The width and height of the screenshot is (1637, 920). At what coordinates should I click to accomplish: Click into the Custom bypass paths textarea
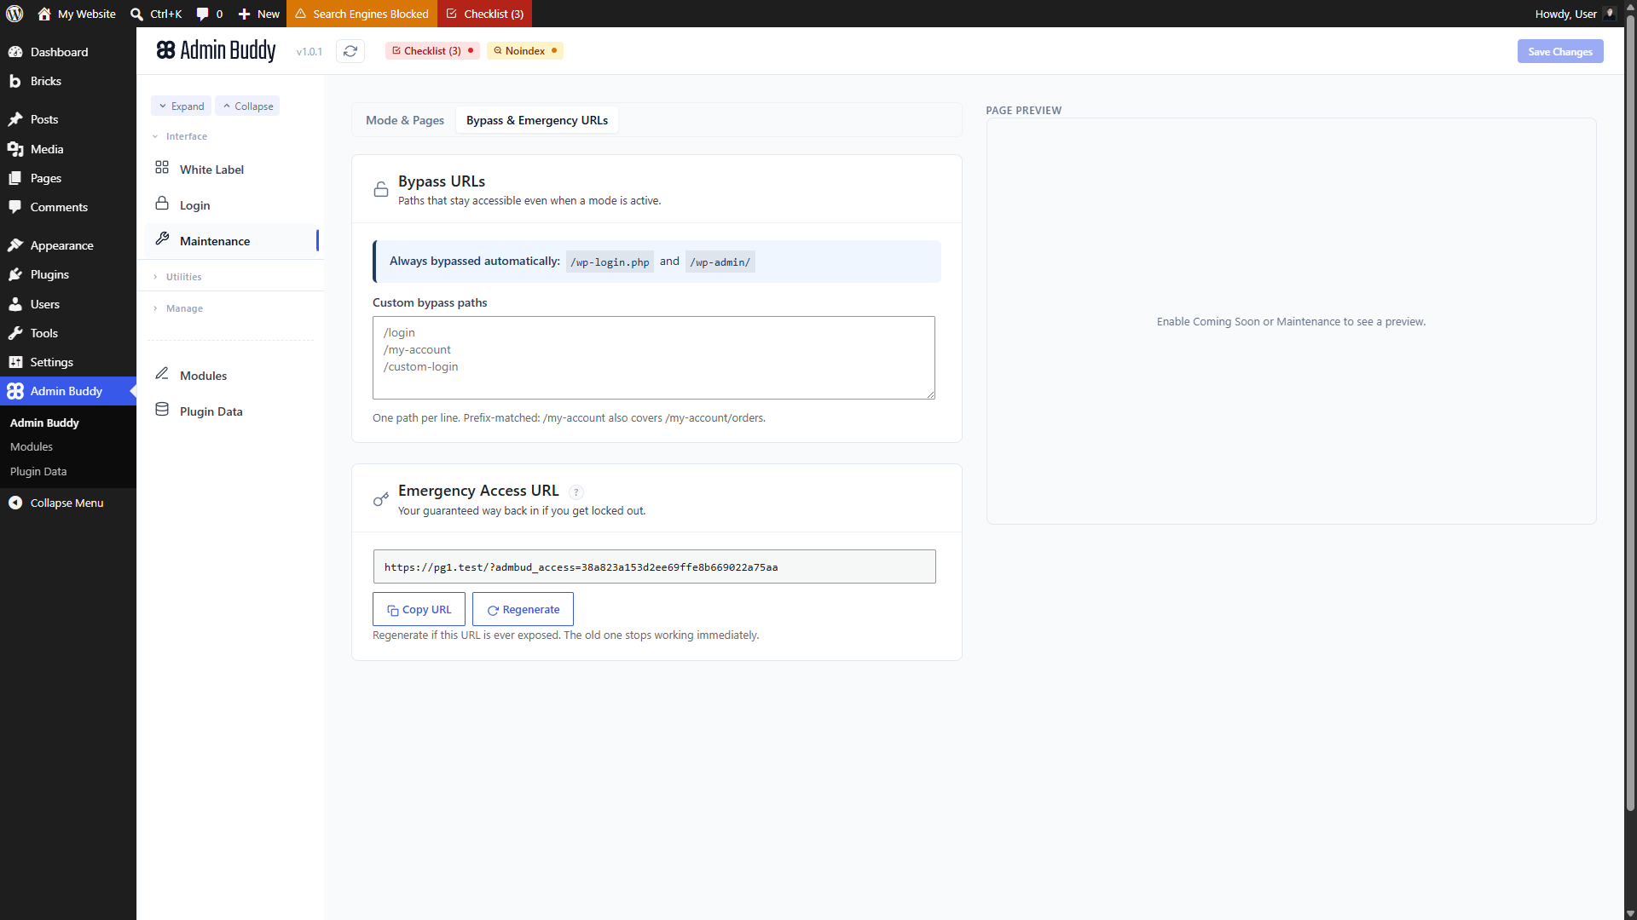[x=654, y=358]
